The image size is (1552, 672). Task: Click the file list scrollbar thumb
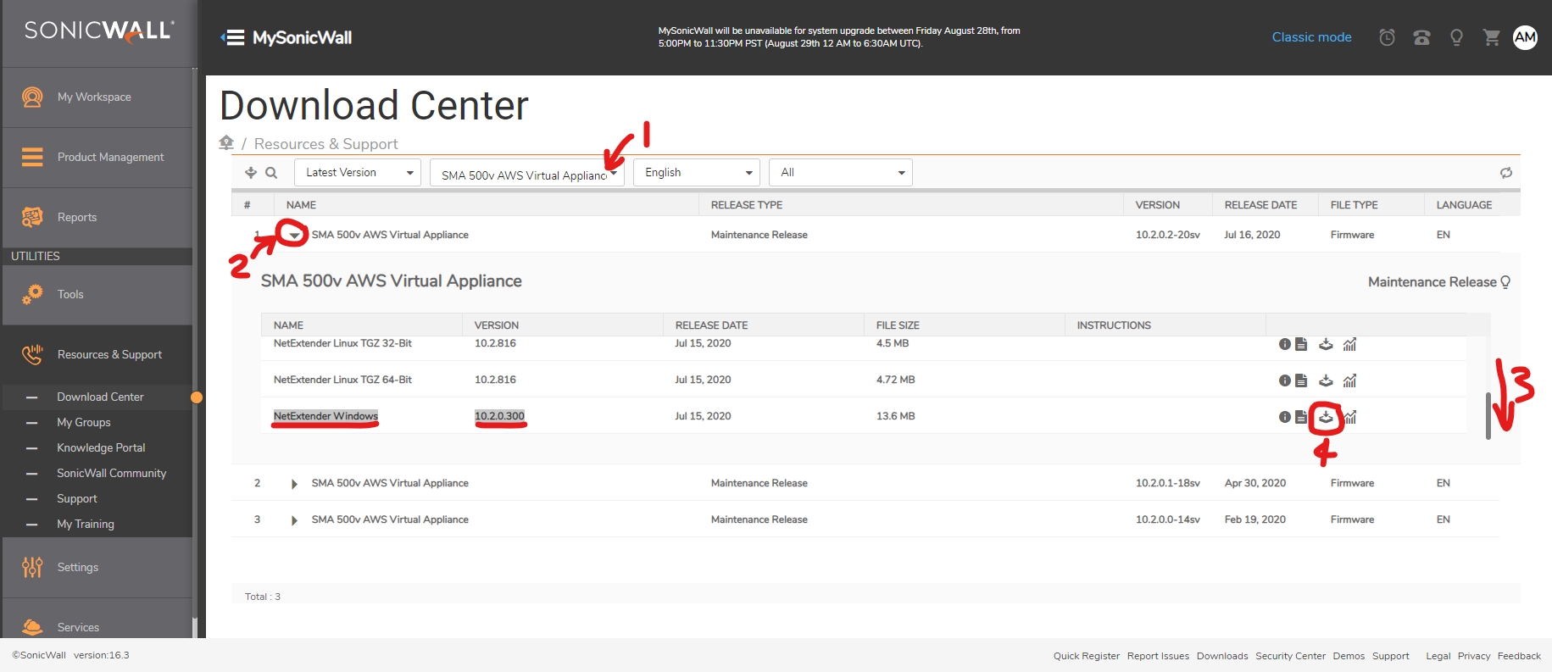pyautogui.click(x=1488, y=416)
